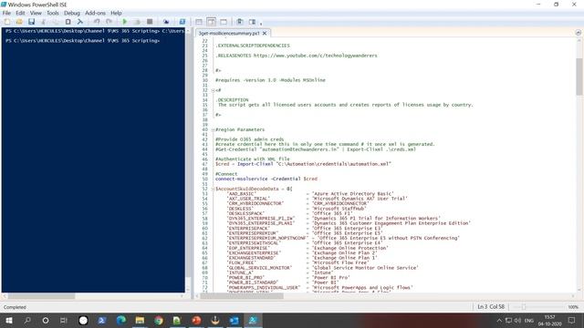This screenshot has height=328, width=584.
Task: Create a new script with New icon
Action: point(7,22)
